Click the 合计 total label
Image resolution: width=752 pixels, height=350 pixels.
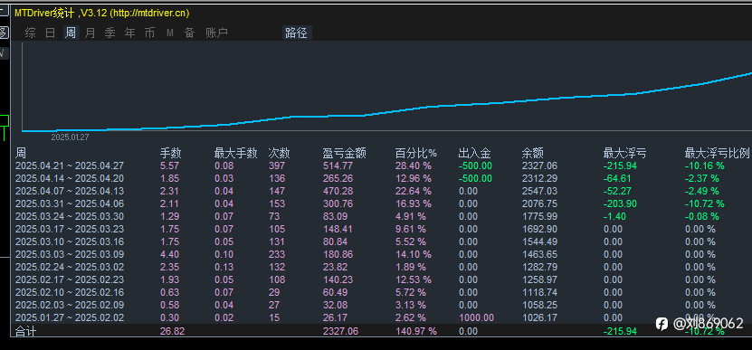25,331
